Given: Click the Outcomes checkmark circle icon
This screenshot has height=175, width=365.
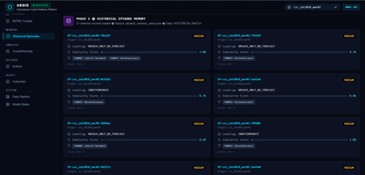Looking at the screenshot, I should pyautogui.click(x=8, y=81).
